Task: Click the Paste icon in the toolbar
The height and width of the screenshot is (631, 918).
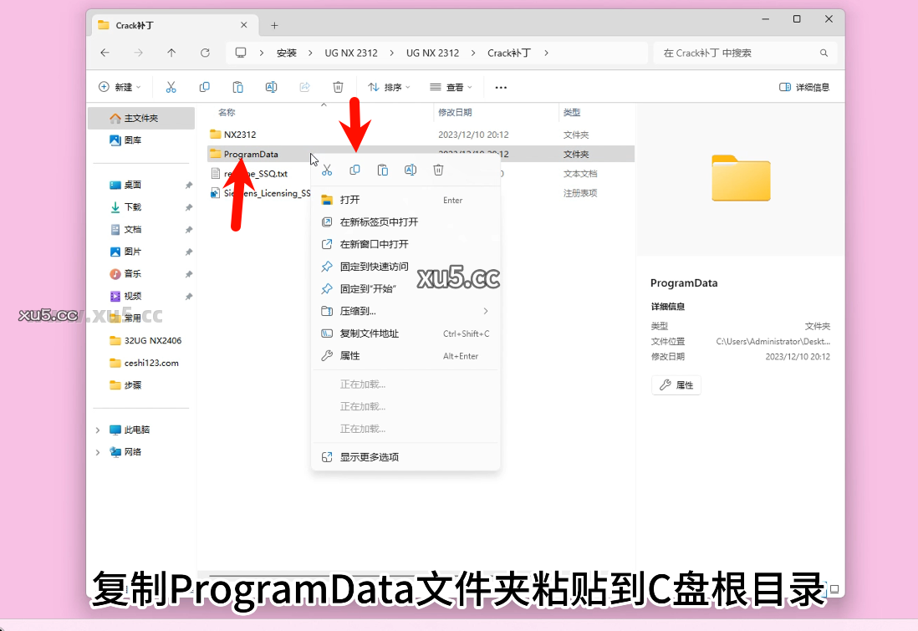Action: (237, 86)
